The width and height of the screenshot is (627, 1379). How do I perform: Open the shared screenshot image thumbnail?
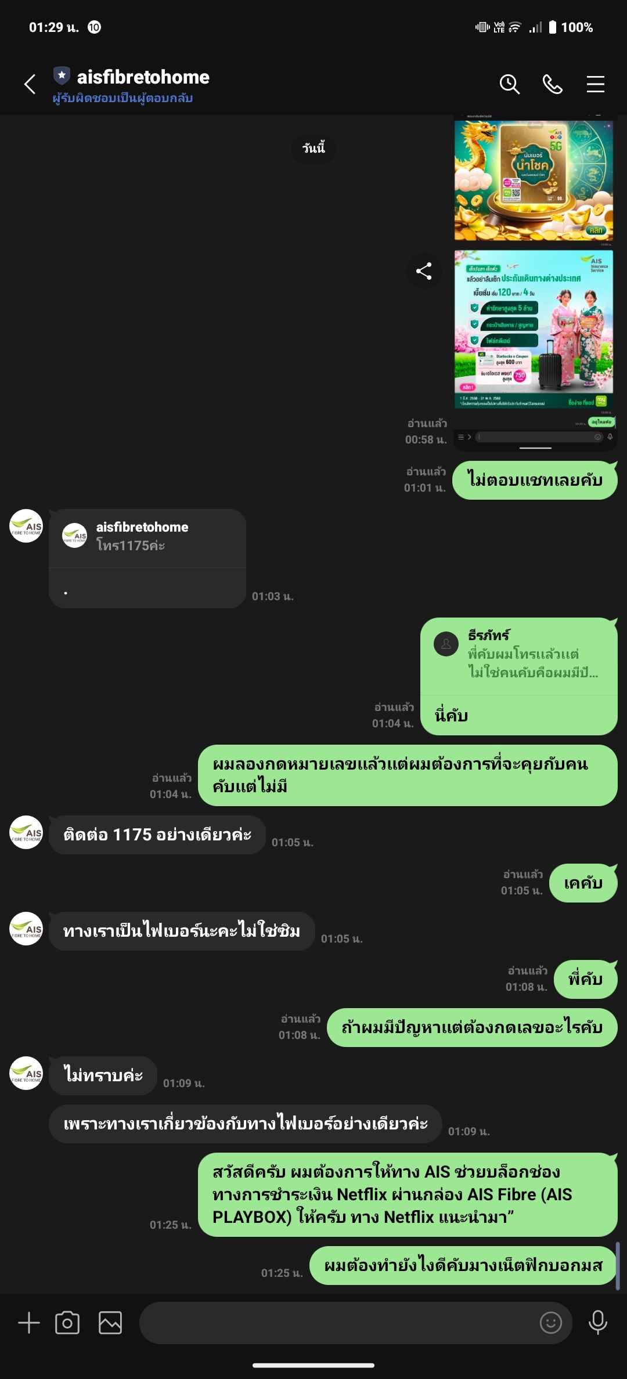pyautogui.click(x=534, y=283)
